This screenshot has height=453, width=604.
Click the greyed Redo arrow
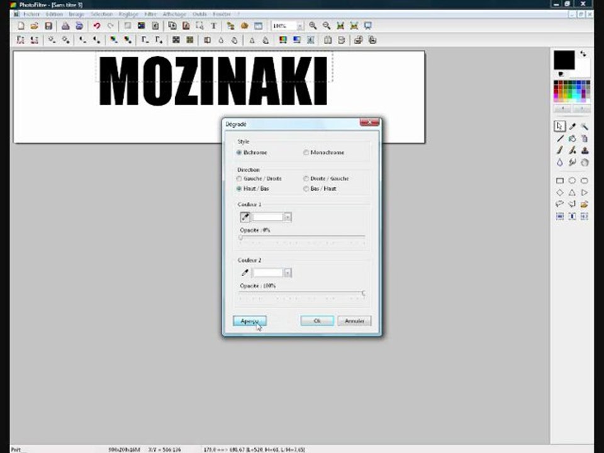pos(111,26)
